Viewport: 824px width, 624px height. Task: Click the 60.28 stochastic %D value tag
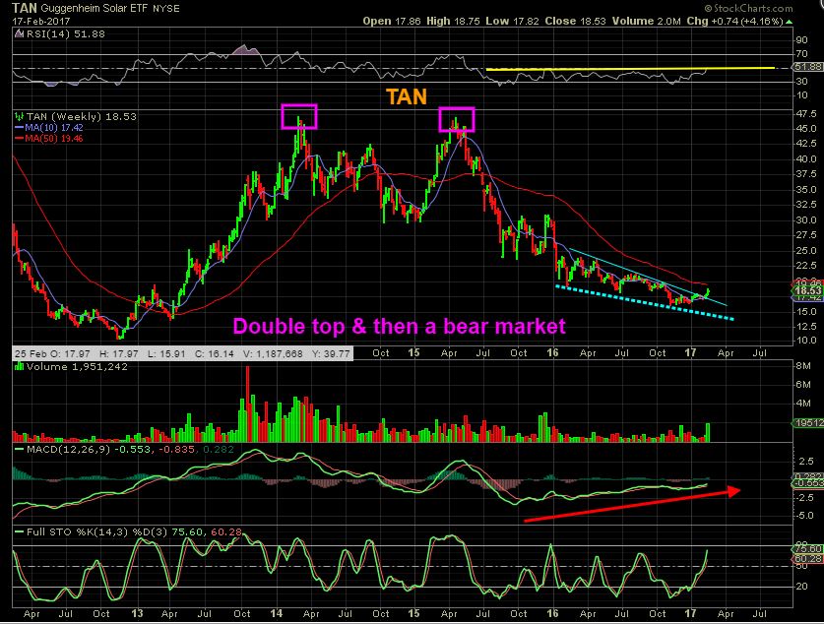(x=807, y=558)
